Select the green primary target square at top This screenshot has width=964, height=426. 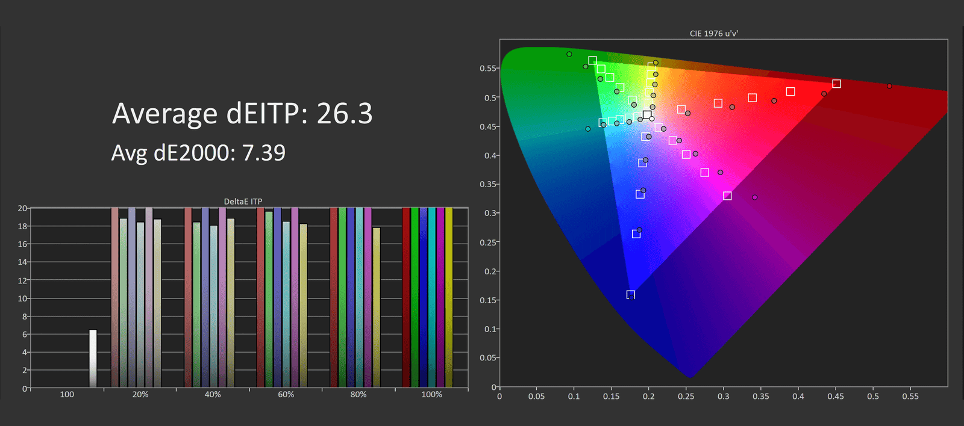[x=592, y=61]
